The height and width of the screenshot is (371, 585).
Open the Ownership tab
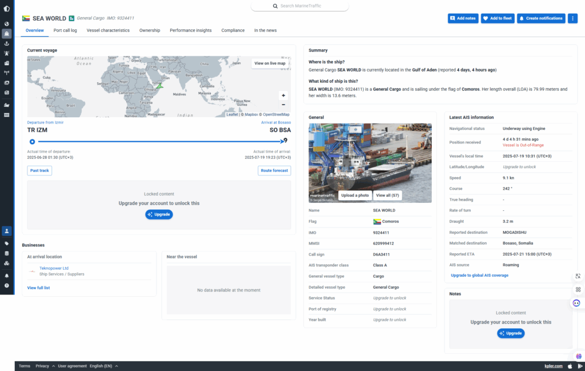point(150,31)
